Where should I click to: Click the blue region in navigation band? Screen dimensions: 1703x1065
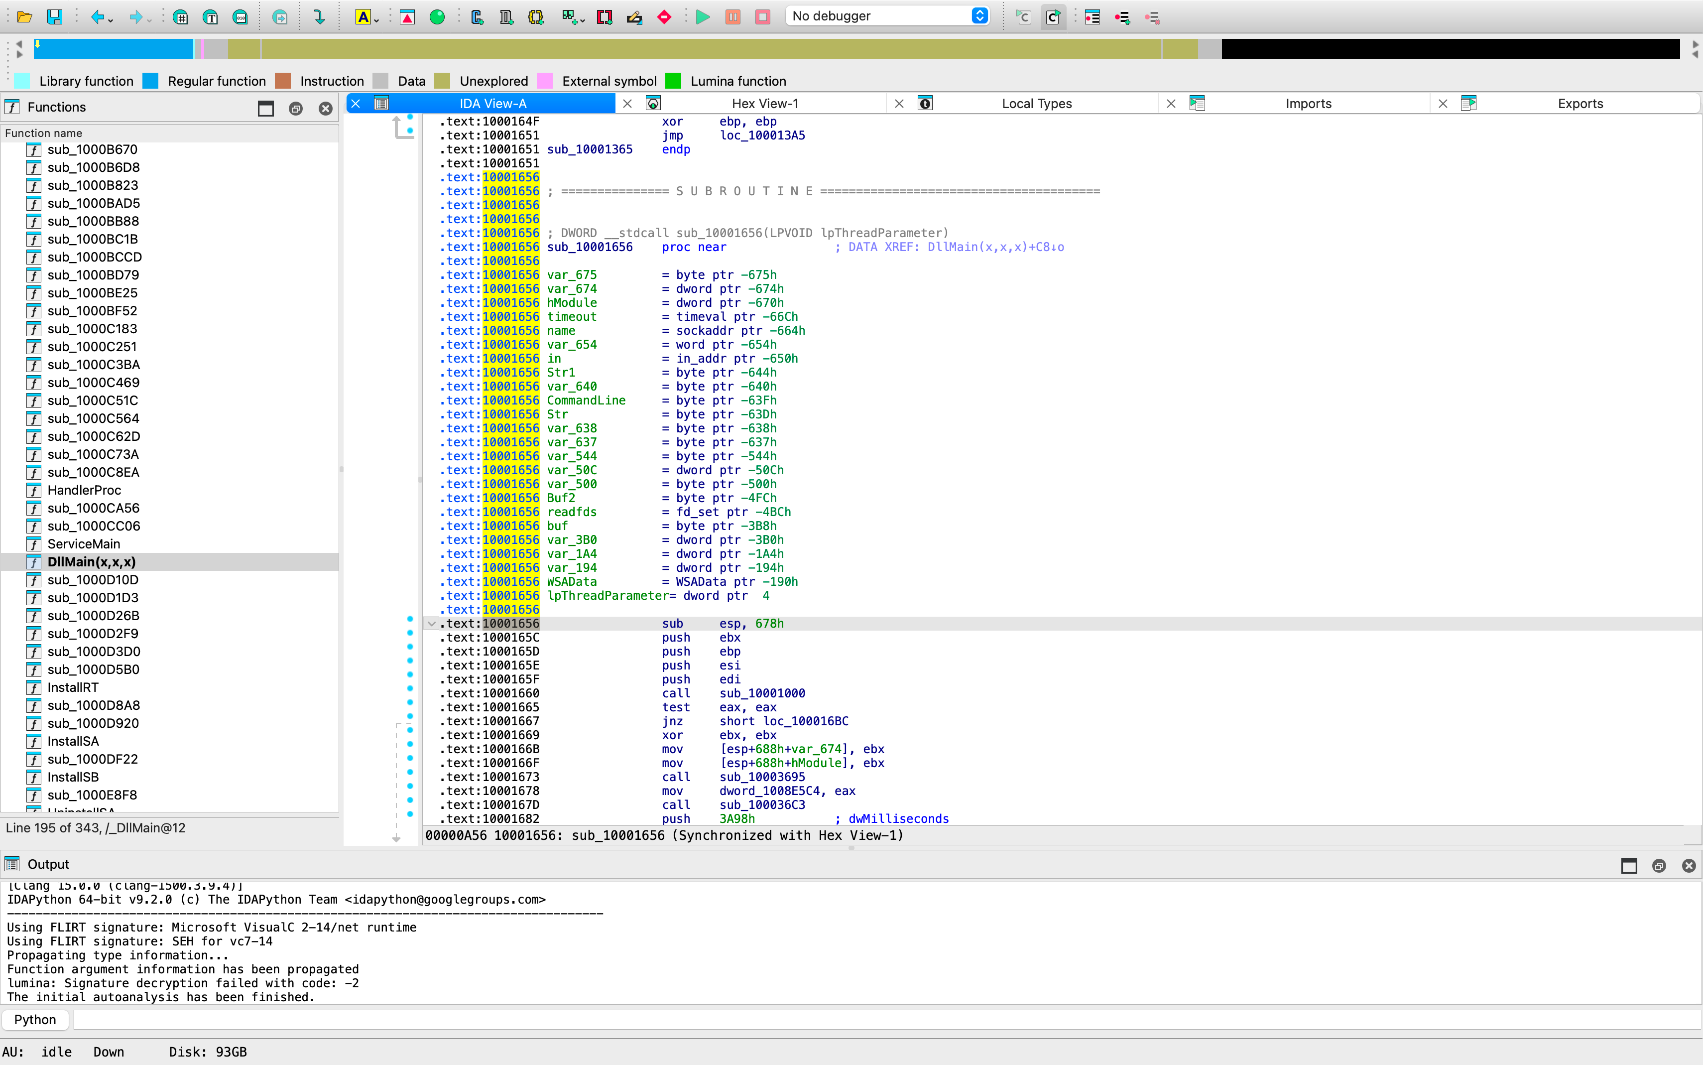pyautogui.click(x=113, y=49)
